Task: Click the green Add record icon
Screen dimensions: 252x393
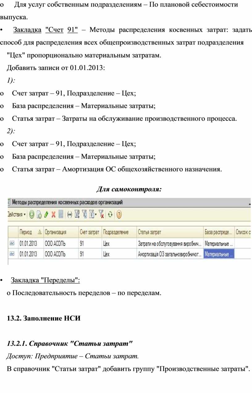Action: click(x=31, y=215)
